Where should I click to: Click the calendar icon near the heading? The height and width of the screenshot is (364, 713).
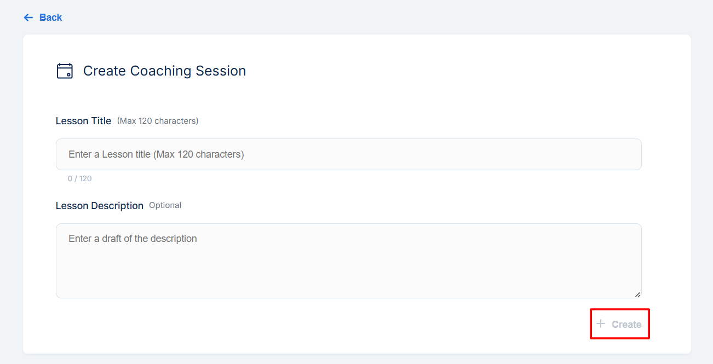pos(65,71)
